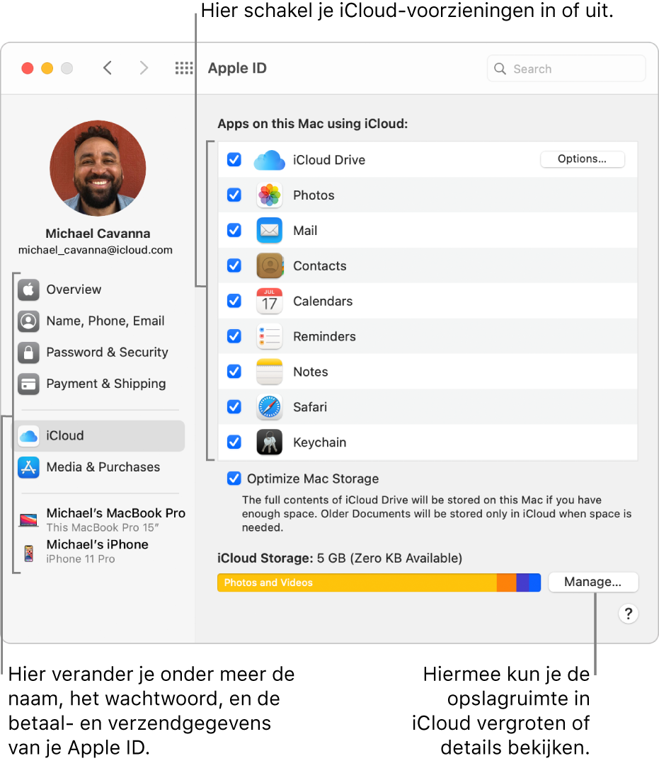Click the blue storage bar segment
This screenshot has width=659, height=768.
pos(534,583)
